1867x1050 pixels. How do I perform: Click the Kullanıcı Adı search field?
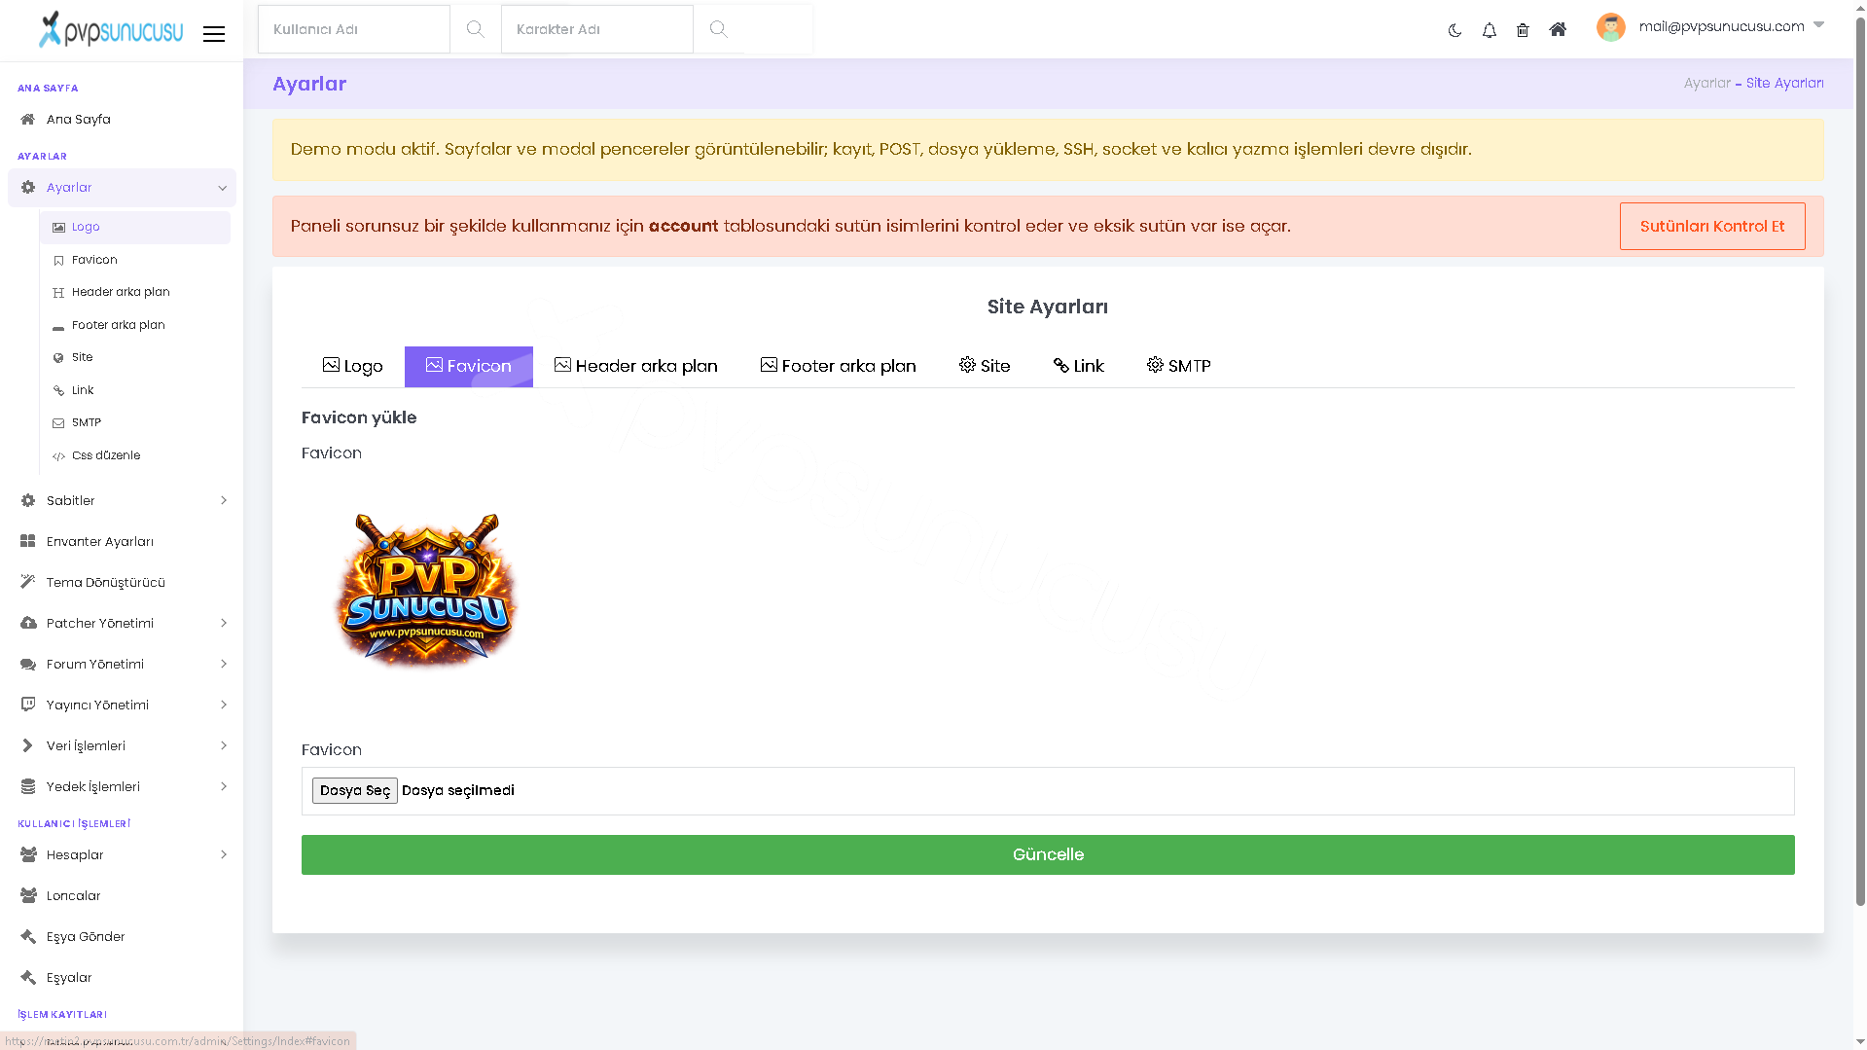(x=354, y=29)
